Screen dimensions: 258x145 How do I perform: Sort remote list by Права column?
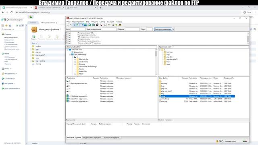tap(216, 78)
